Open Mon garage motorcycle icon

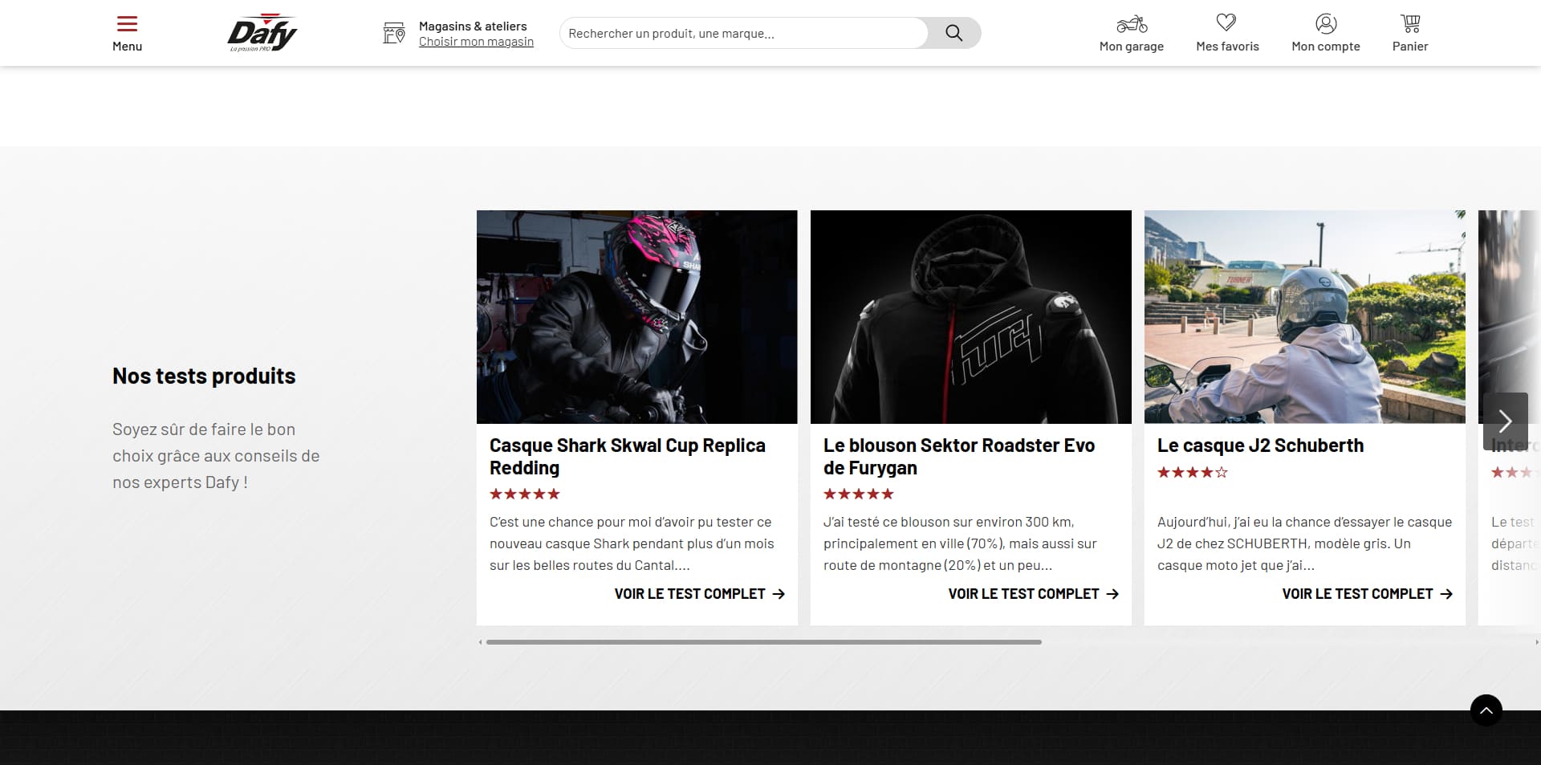[x=1132, y=23]
